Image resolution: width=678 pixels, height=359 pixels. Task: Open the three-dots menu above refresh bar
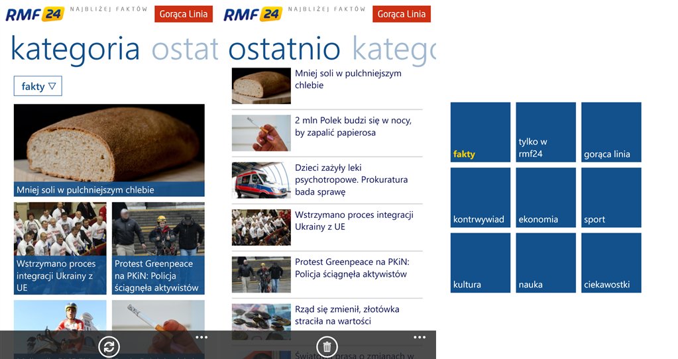(x=201, y=337)
